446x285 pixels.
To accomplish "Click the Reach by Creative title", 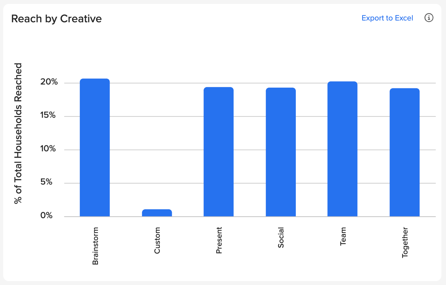I will 56,18.
